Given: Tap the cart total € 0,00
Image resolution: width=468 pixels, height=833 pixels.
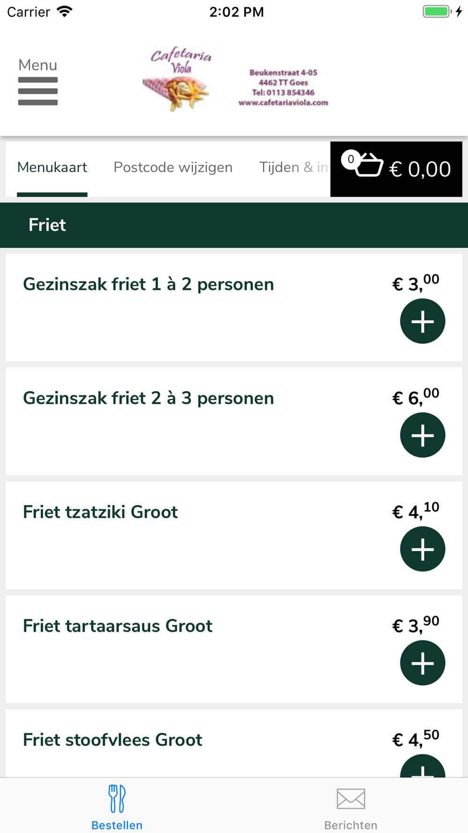Looking at the screenshot, I should pyautogui.click(x=420, y=169).
